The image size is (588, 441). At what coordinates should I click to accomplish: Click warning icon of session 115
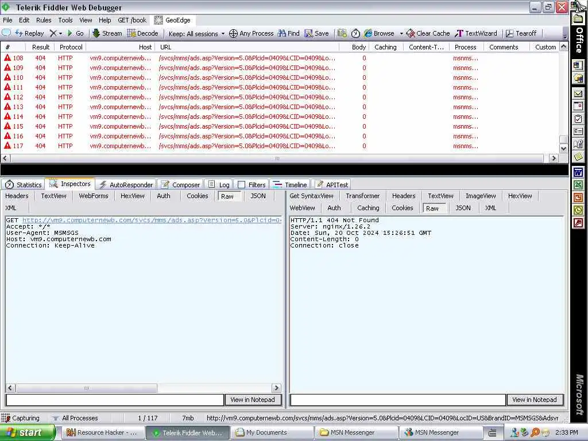7,126
